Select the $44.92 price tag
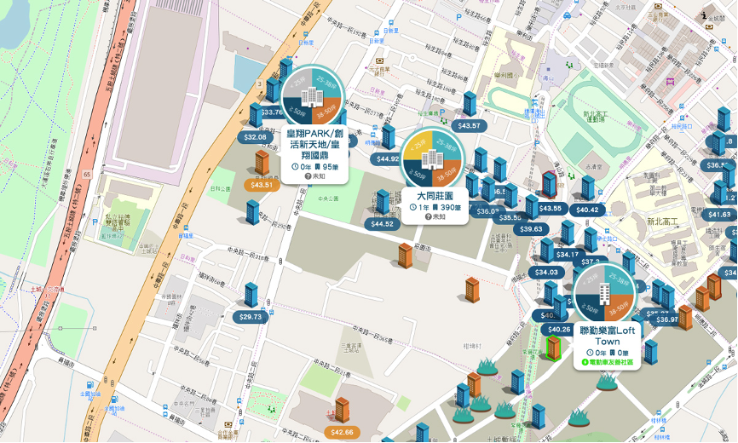The height and width of the screenshot is (443, 738). click(388, 159)
